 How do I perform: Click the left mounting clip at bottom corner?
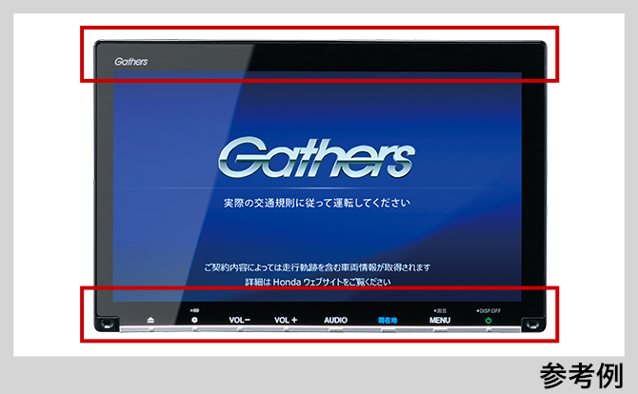pos(105,325)
